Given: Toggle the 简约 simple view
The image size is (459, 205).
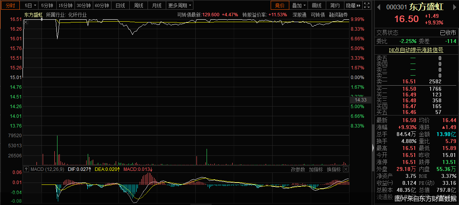Looking at the screenshot, I should click(x=335, y=5).
